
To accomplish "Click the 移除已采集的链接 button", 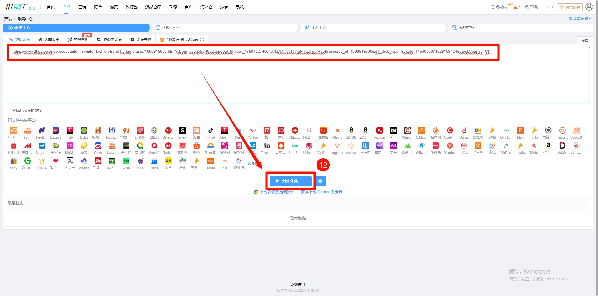I will coord(27,111).
